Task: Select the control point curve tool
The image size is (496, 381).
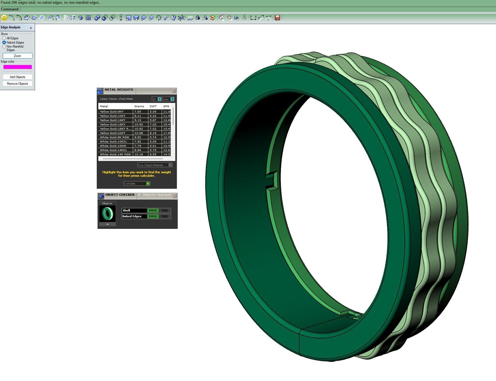Action: [12, 18]
